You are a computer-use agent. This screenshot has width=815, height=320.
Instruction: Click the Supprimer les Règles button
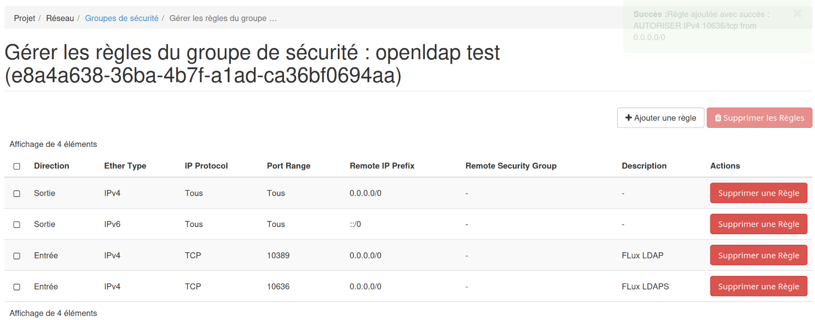(759, 118)
